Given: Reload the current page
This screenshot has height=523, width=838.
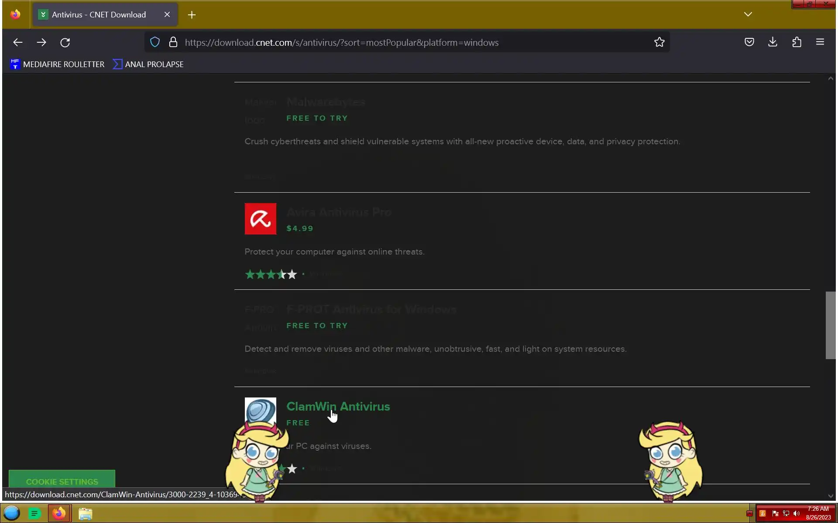Looking at the screenshot, I should [x=65, y=42].
